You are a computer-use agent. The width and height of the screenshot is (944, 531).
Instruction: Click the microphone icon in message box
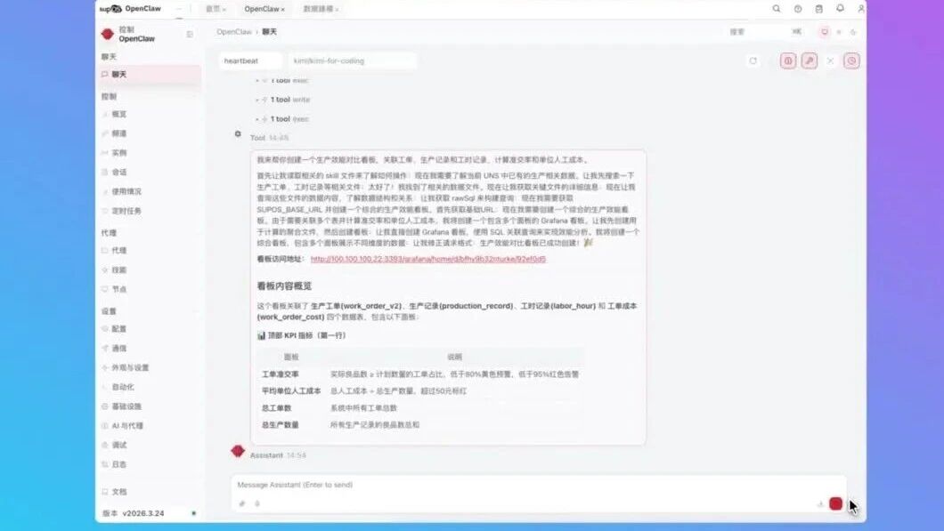[x=257, y=503]
